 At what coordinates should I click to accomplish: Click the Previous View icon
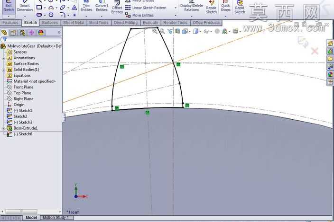pyautogui.click(x=170, y=31)
